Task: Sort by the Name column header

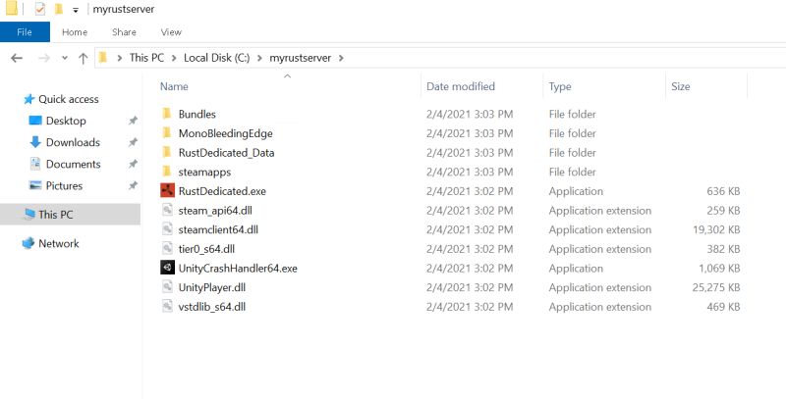Action: 174,86
